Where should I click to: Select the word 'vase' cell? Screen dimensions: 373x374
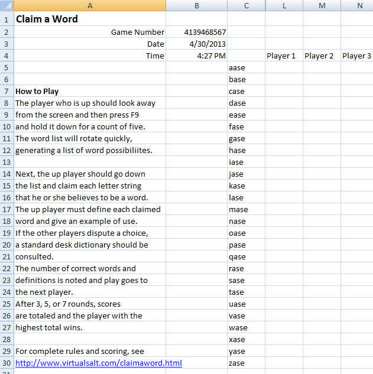coord(246,316)
